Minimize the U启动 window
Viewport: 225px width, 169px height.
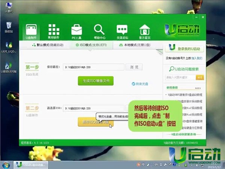coord(196,17)
